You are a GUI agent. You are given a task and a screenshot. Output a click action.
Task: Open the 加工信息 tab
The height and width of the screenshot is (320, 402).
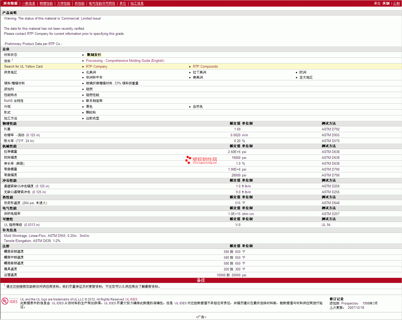[x=137, y=3]
